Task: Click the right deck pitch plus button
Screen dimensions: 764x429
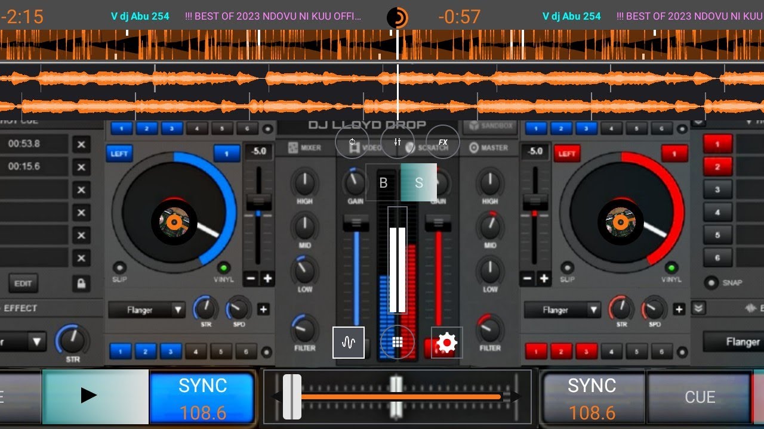Action: point(544,278)
